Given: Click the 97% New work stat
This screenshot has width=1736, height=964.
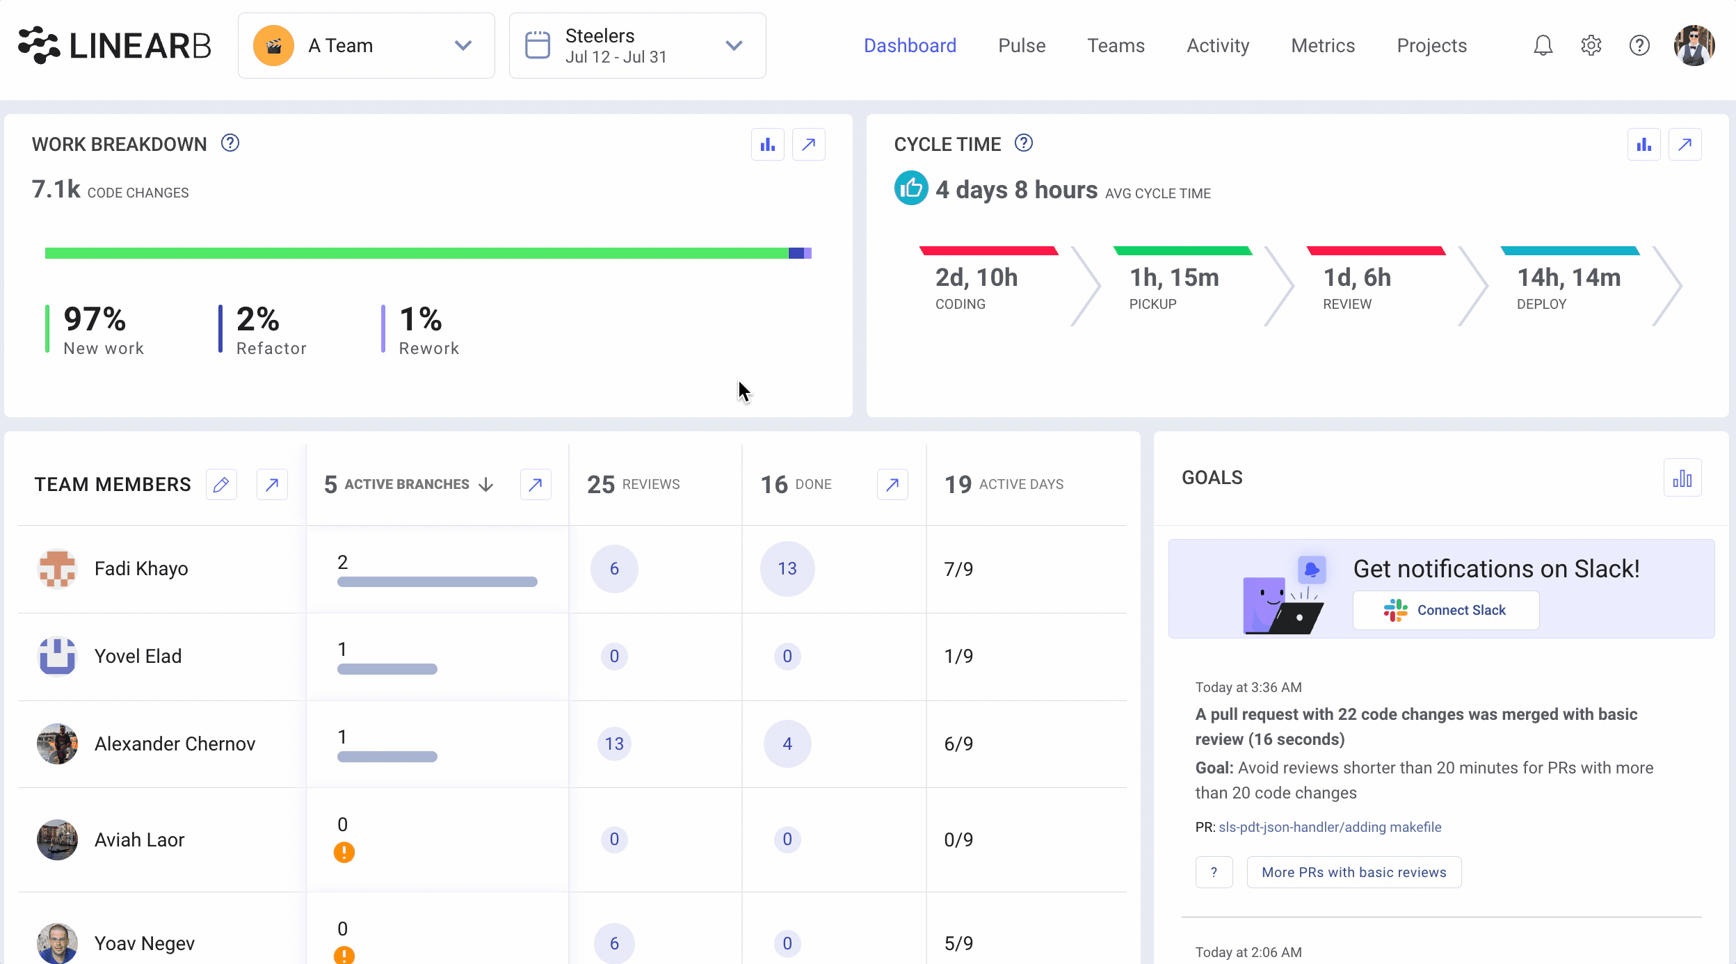Looking at the screenshot, I should [x=95, y=330].
